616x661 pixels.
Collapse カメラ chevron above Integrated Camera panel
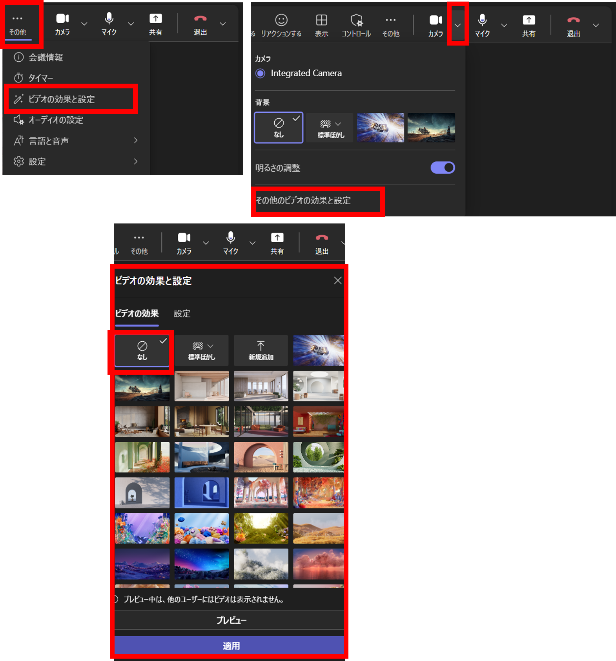click(x=457, y=25)
